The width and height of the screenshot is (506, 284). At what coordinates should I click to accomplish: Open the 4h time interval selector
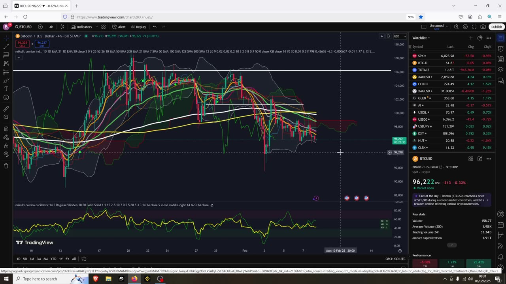pos(51,27)
